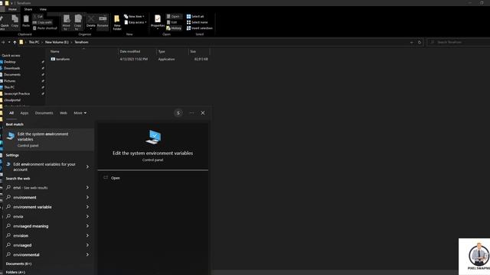Viewport: 490px width, 275px height.
Task: Click the envio search suggestion magnifier icon
Action: pyautogui.click(x=8, y=216)
